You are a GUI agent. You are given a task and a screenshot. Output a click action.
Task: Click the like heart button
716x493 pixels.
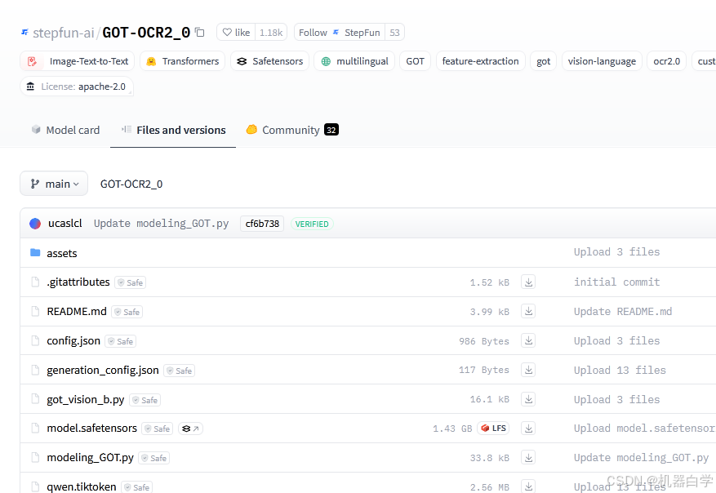coord(236,33)
